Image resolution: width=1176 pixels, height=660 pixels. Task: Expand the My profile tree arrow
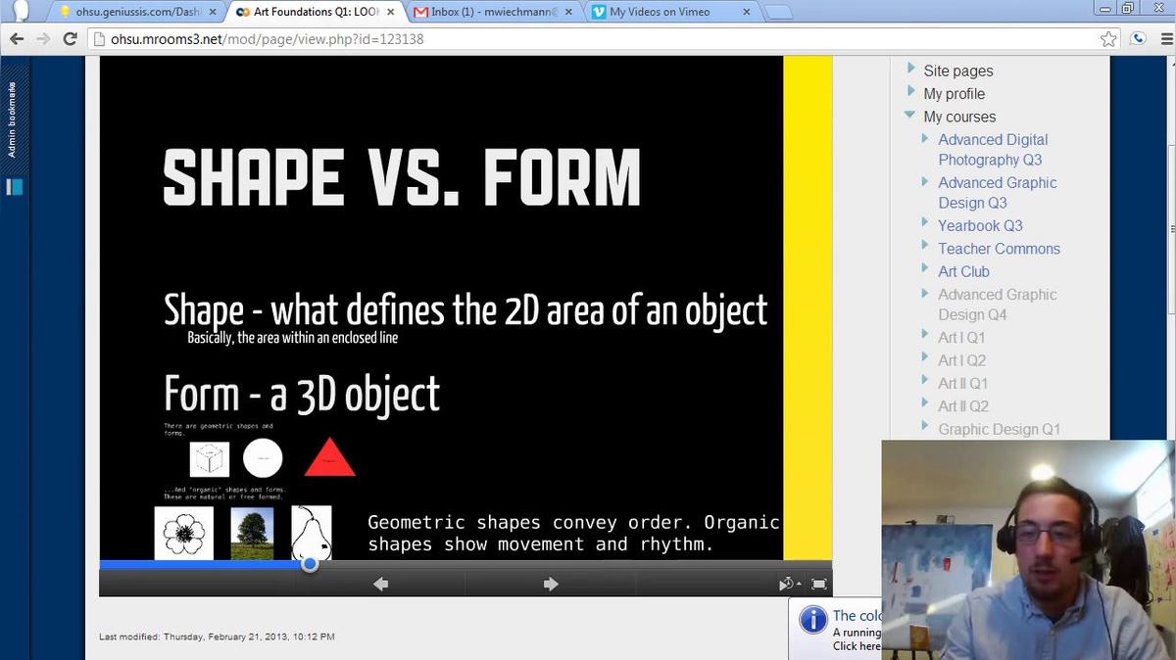click(910, 93)
